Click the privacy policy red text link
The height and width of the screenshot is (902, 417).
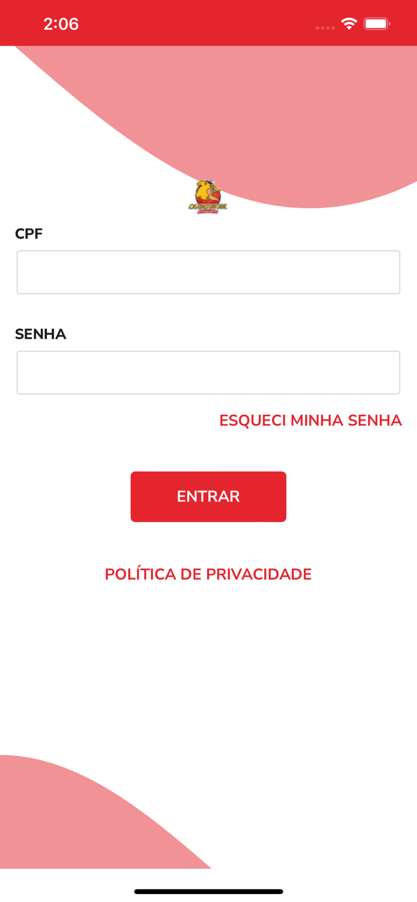coord(208,574)
